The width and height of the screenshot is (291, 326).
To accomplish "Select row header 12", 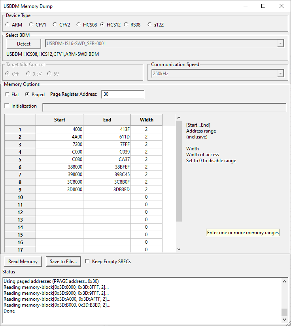I will tap(20, 212).
